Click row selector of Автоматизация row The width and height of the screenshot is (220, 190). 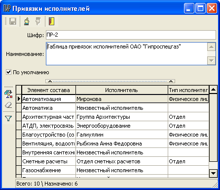coord(19,99)
